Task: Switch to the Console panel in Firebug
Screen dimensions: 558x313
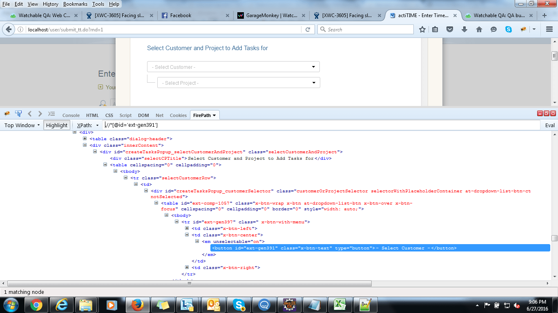Action: 71,115
